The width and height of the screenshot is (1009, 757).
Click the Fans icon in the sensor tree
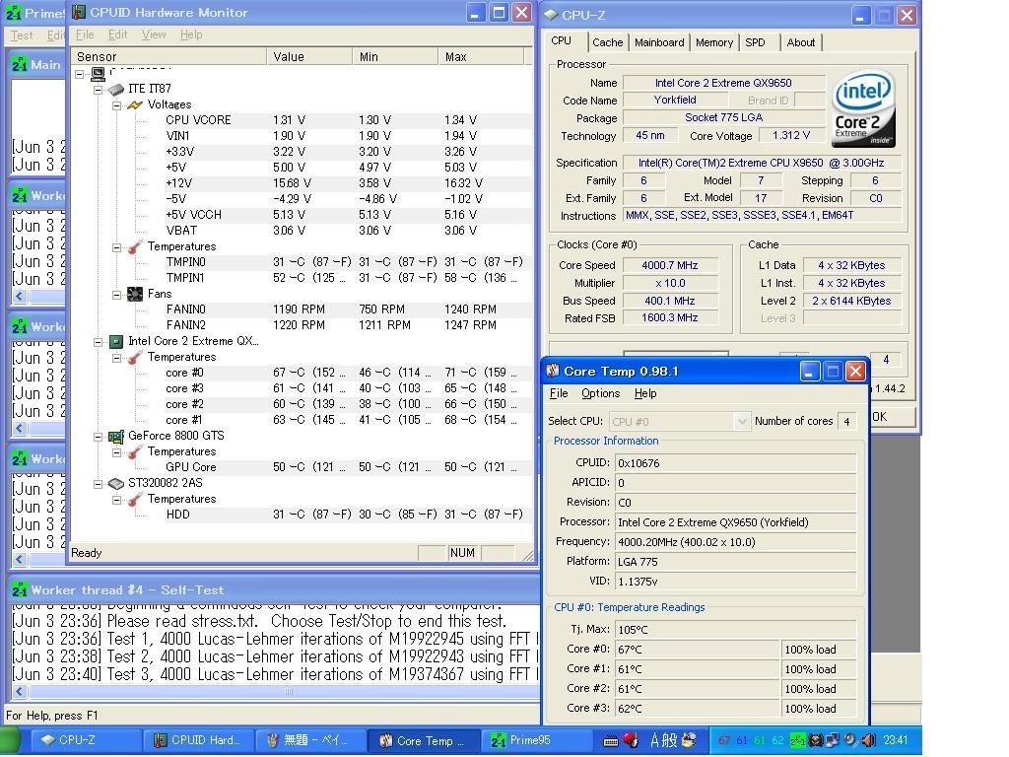click(135, 294)
